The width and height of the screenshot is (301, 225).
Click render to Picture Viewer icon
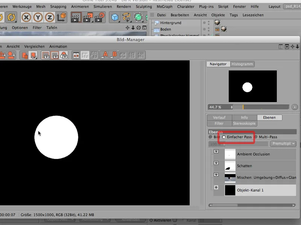[88, 17]
